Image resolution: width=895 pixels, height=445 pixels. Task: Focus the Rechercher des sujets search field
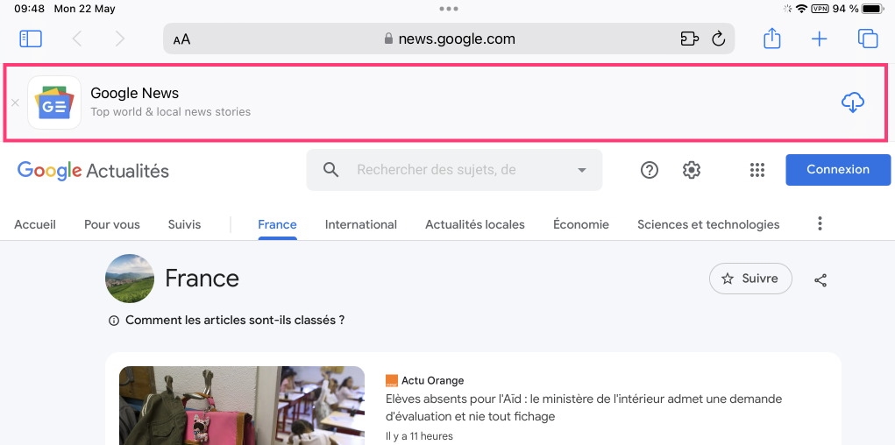point(454,170)
